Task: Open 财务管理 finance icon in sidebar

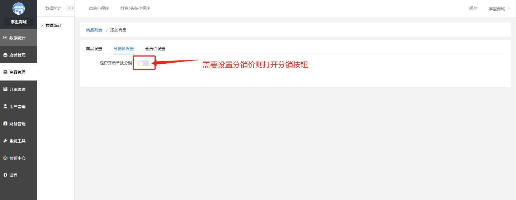Action: (5, 123)
